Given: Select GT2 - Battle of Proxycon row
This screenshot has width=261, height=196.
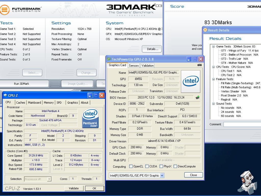Looking at the screenshot, I should (240, 55).
